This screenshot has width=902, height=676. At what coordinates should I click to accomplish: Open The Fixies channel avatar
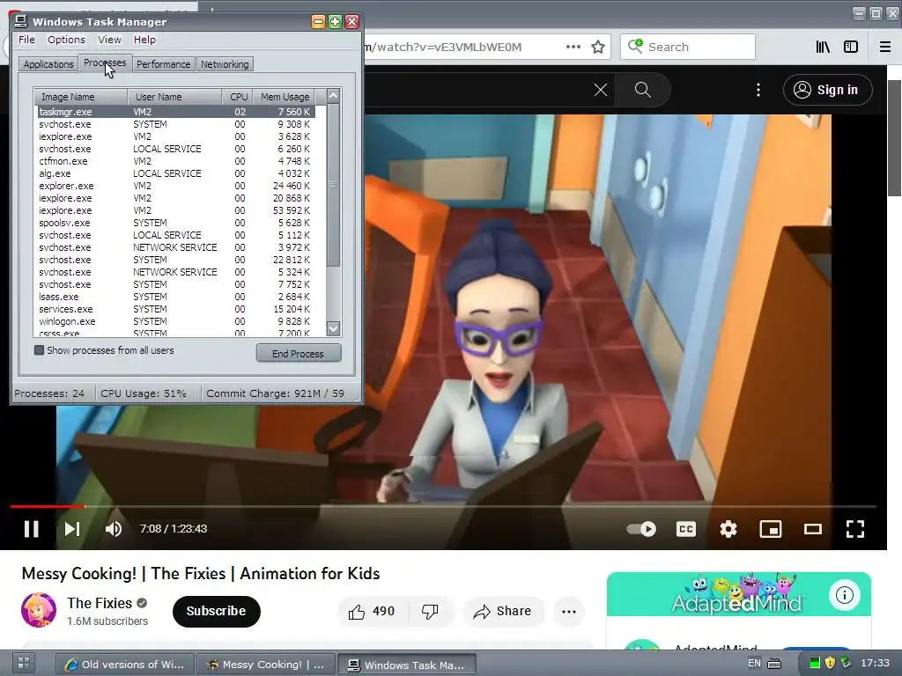coord(39,610)
